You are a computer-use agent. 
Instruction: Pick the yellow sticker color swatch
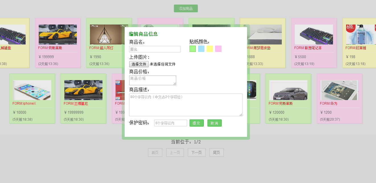pyautogui.click(x=210, y=49)
